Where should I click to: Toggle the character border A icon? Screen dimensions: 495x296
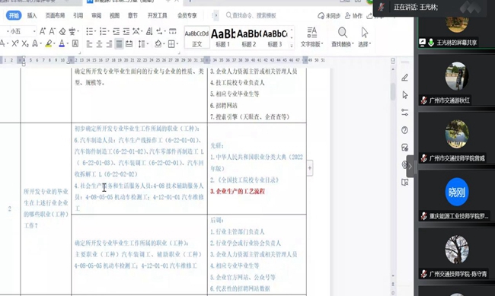[x=75, y=43]
